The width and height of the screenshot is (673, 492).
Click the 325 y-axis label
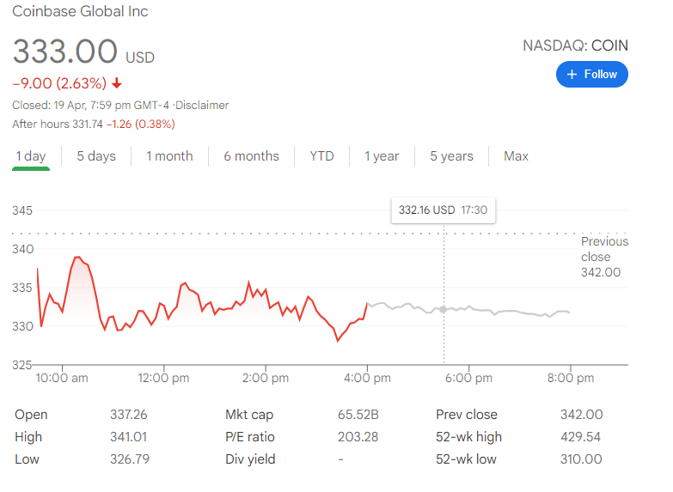coord(21,365)
